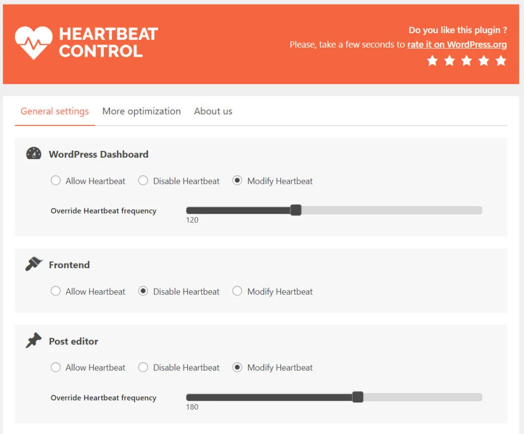
Task: Select Disable Heartbeat for WordPress Dashboard
Action: tap(143, 181)
